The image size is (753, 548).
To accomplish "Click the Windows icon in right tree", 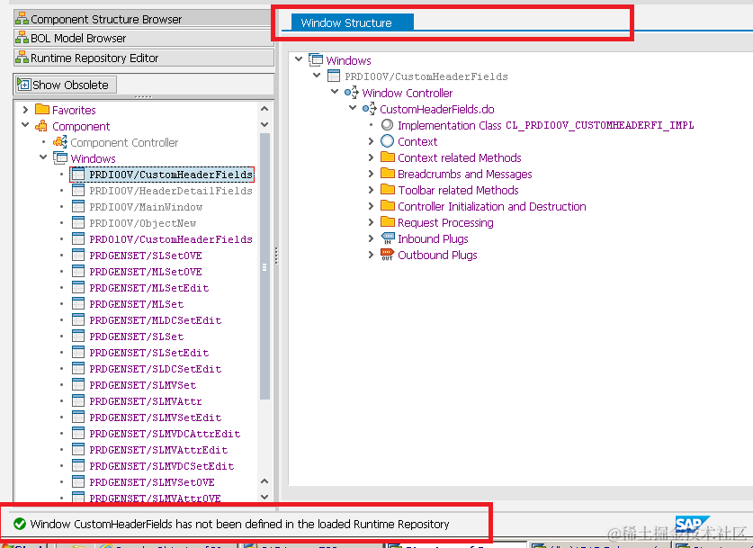I will coord(316,59).
